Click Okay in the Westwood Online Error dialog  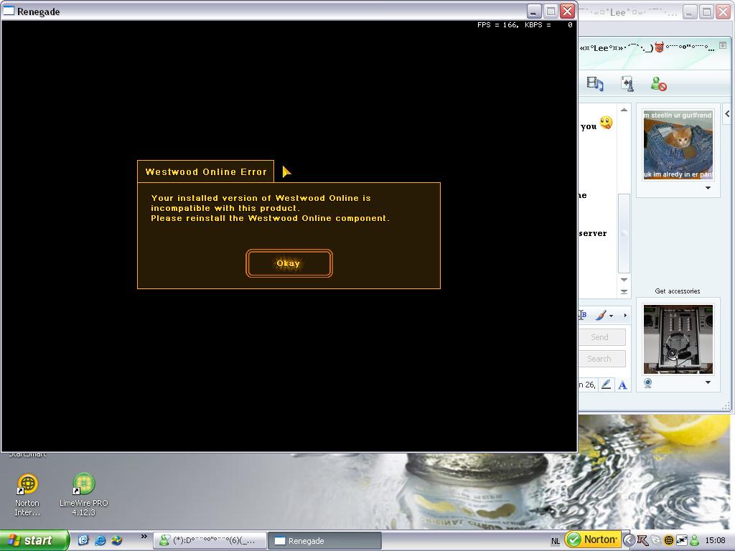(289, 263)
